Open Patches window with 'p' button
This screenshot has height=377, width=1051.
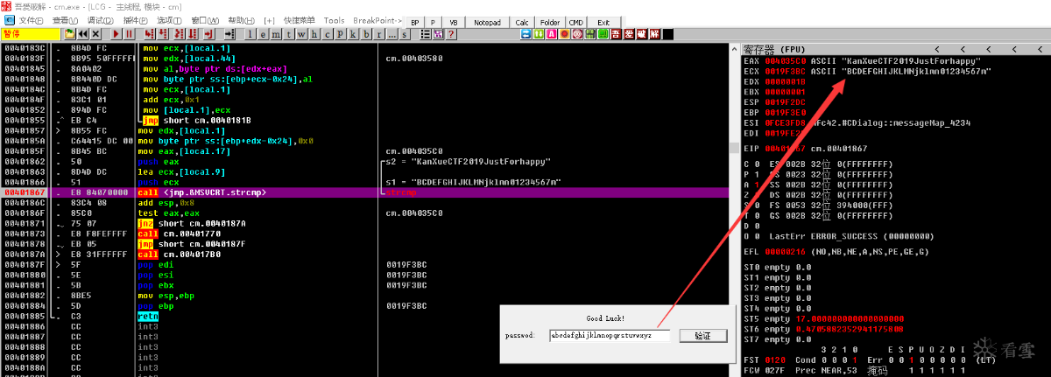click(340, 34)
